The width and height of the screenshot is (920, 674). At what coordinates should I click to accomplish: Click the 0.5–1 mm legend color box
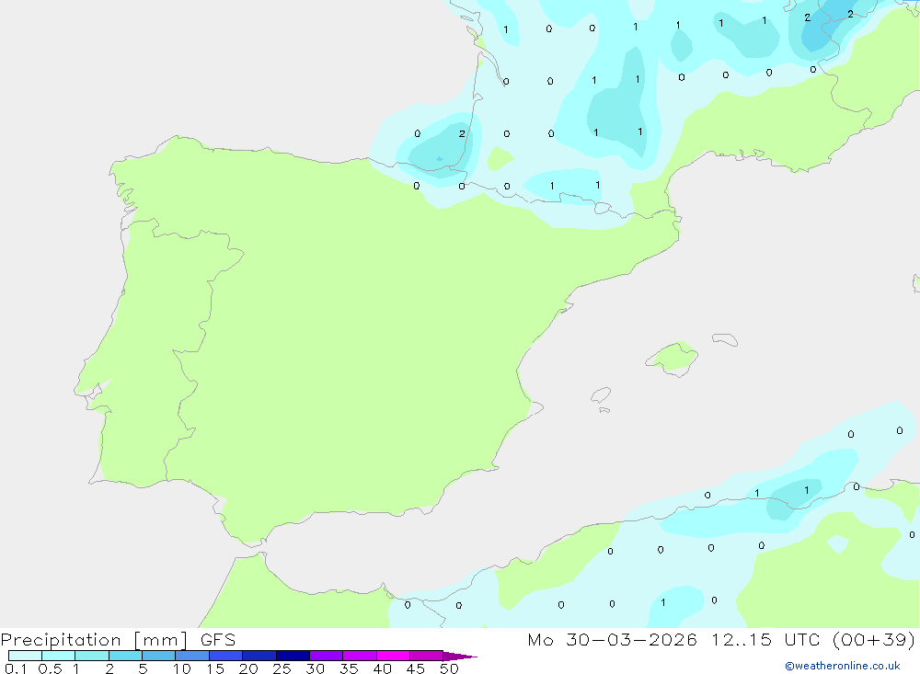[x=58, y=656]
